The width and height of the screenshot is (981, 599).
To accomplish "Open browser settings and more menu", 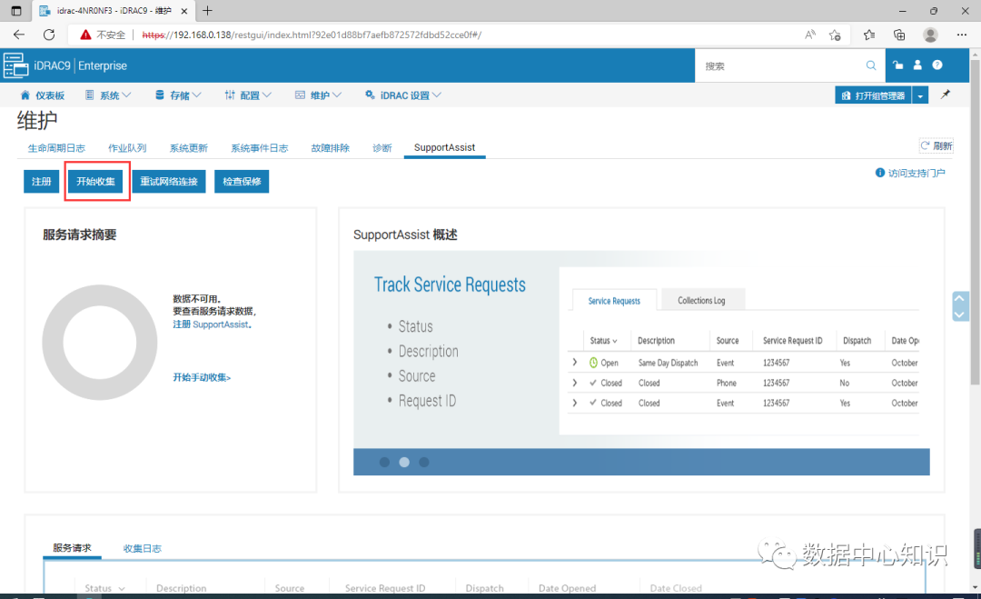I will [x=962, y=35].
